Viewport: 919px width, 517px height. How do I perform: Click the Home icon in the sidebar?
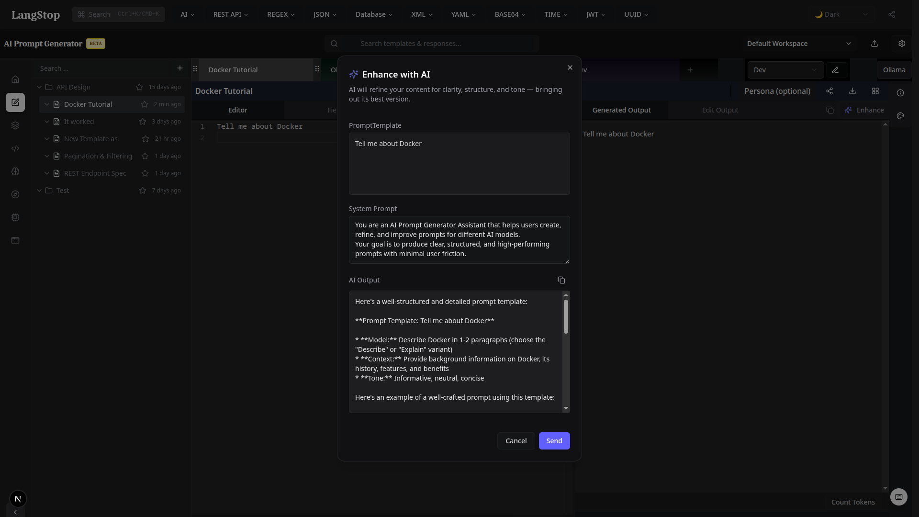click(x=16, y=79)
